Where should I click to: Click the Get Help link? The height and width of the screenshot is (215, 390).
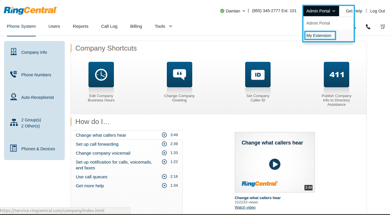click(x=354, y=11)
